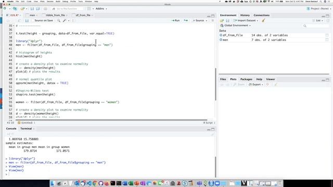Save all documents from main toolbar
This screenshot has height=187, width=333.
coord(38,9)
